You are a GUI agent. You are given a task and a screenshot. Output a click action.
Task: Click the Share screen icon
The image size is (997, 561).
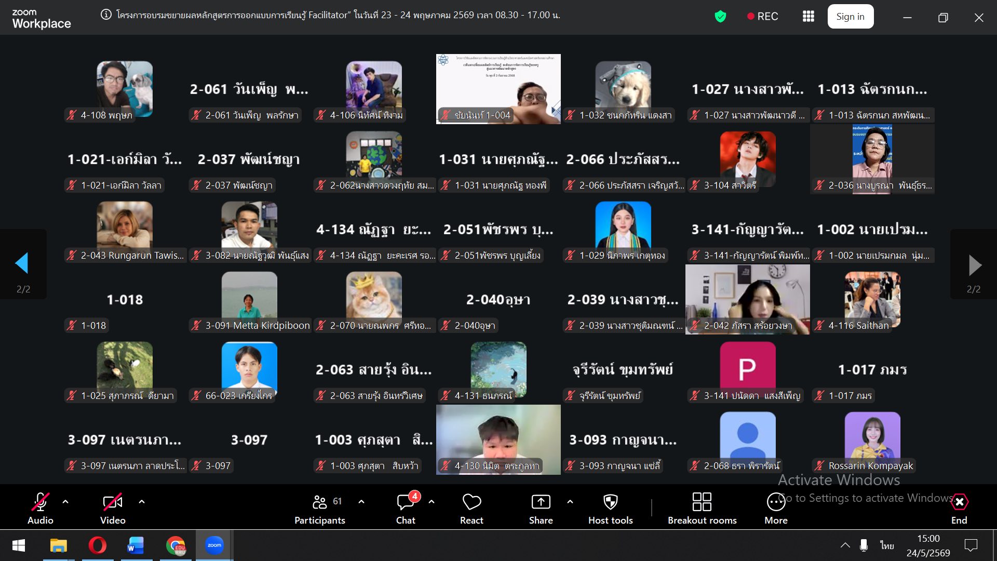tap(541, 502)
